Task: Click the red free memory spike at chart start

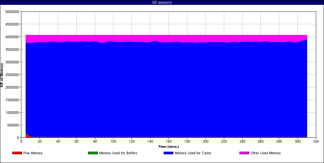Action: pos(27,136)
